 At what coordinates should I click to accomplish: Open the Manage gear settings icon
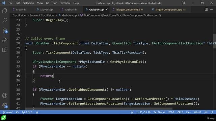(x=5, y=105)
